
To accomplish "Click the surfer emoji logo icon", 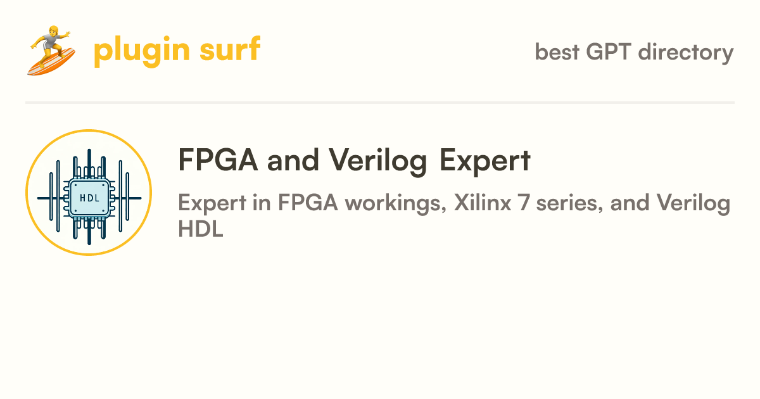I will pos(52,51).
